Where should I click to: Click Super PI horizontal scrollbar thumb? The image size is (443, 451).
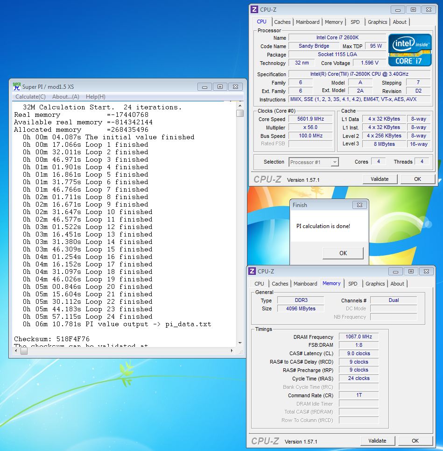pos(24,351)
